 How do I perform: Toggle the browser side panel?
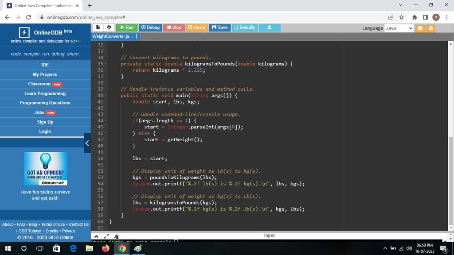pyautogui.click(x=425, y=17)
